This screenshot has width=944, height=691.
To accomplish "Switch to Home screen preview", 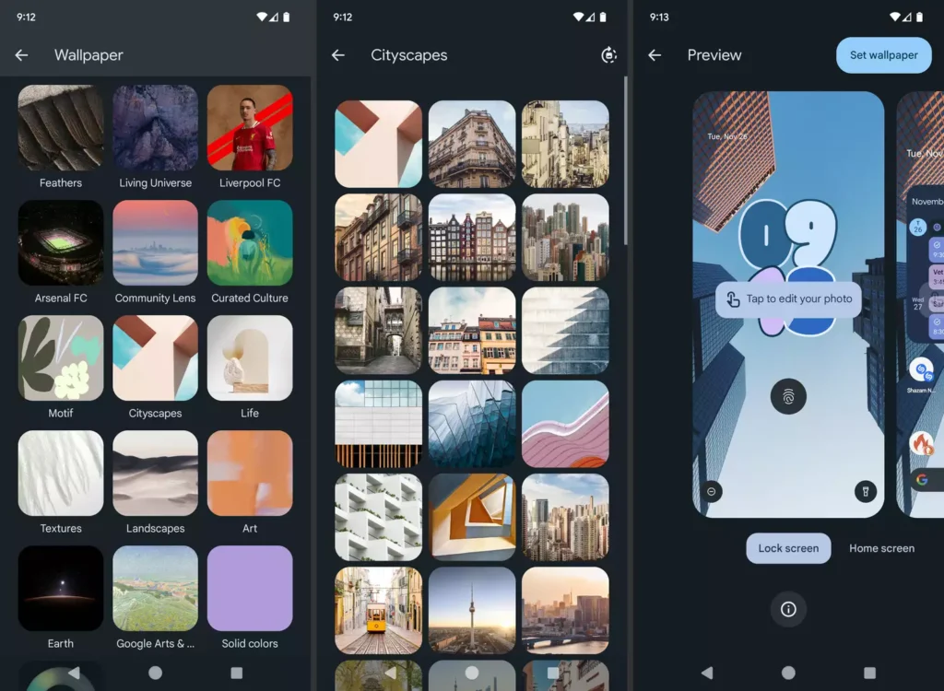I will click(881, 548).
